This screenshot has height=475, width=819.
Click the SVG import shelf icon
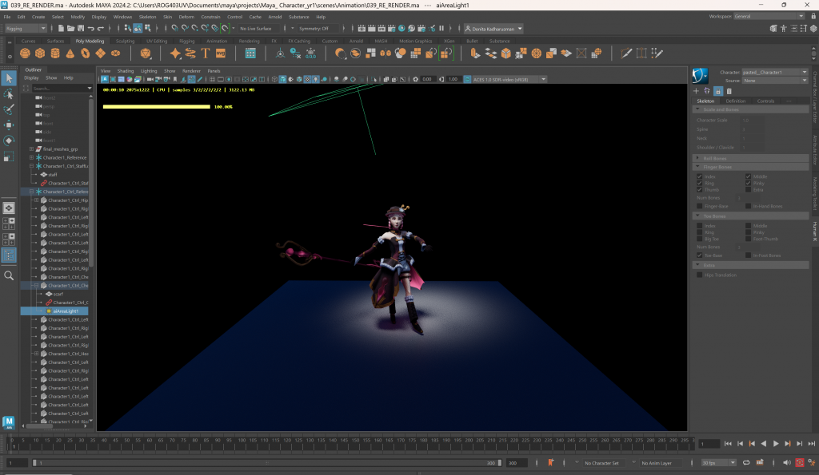point(221,53)
